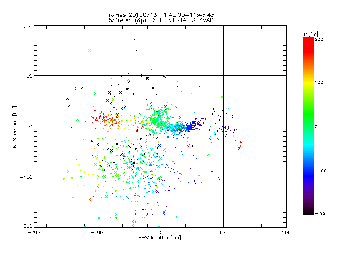The image size is (337, 253).
Task: Click the colorbar scale label "200"
Action: click(319, 39)
